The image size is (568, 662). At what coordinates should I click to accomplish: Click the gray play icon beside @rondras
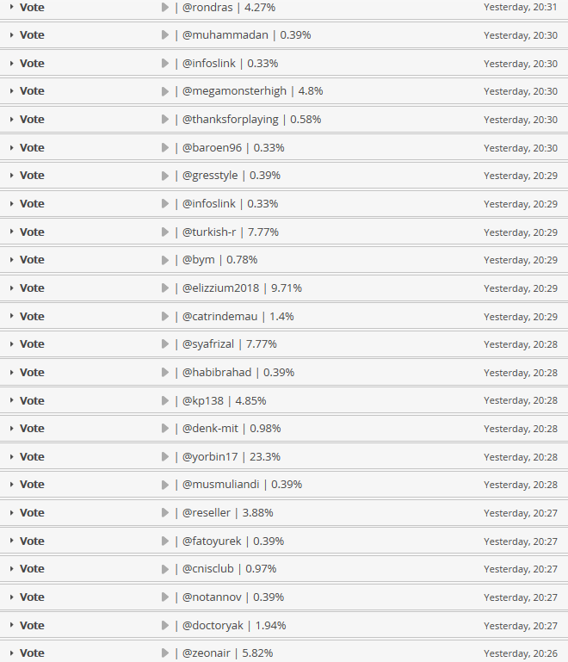click(x=165, y=7)
